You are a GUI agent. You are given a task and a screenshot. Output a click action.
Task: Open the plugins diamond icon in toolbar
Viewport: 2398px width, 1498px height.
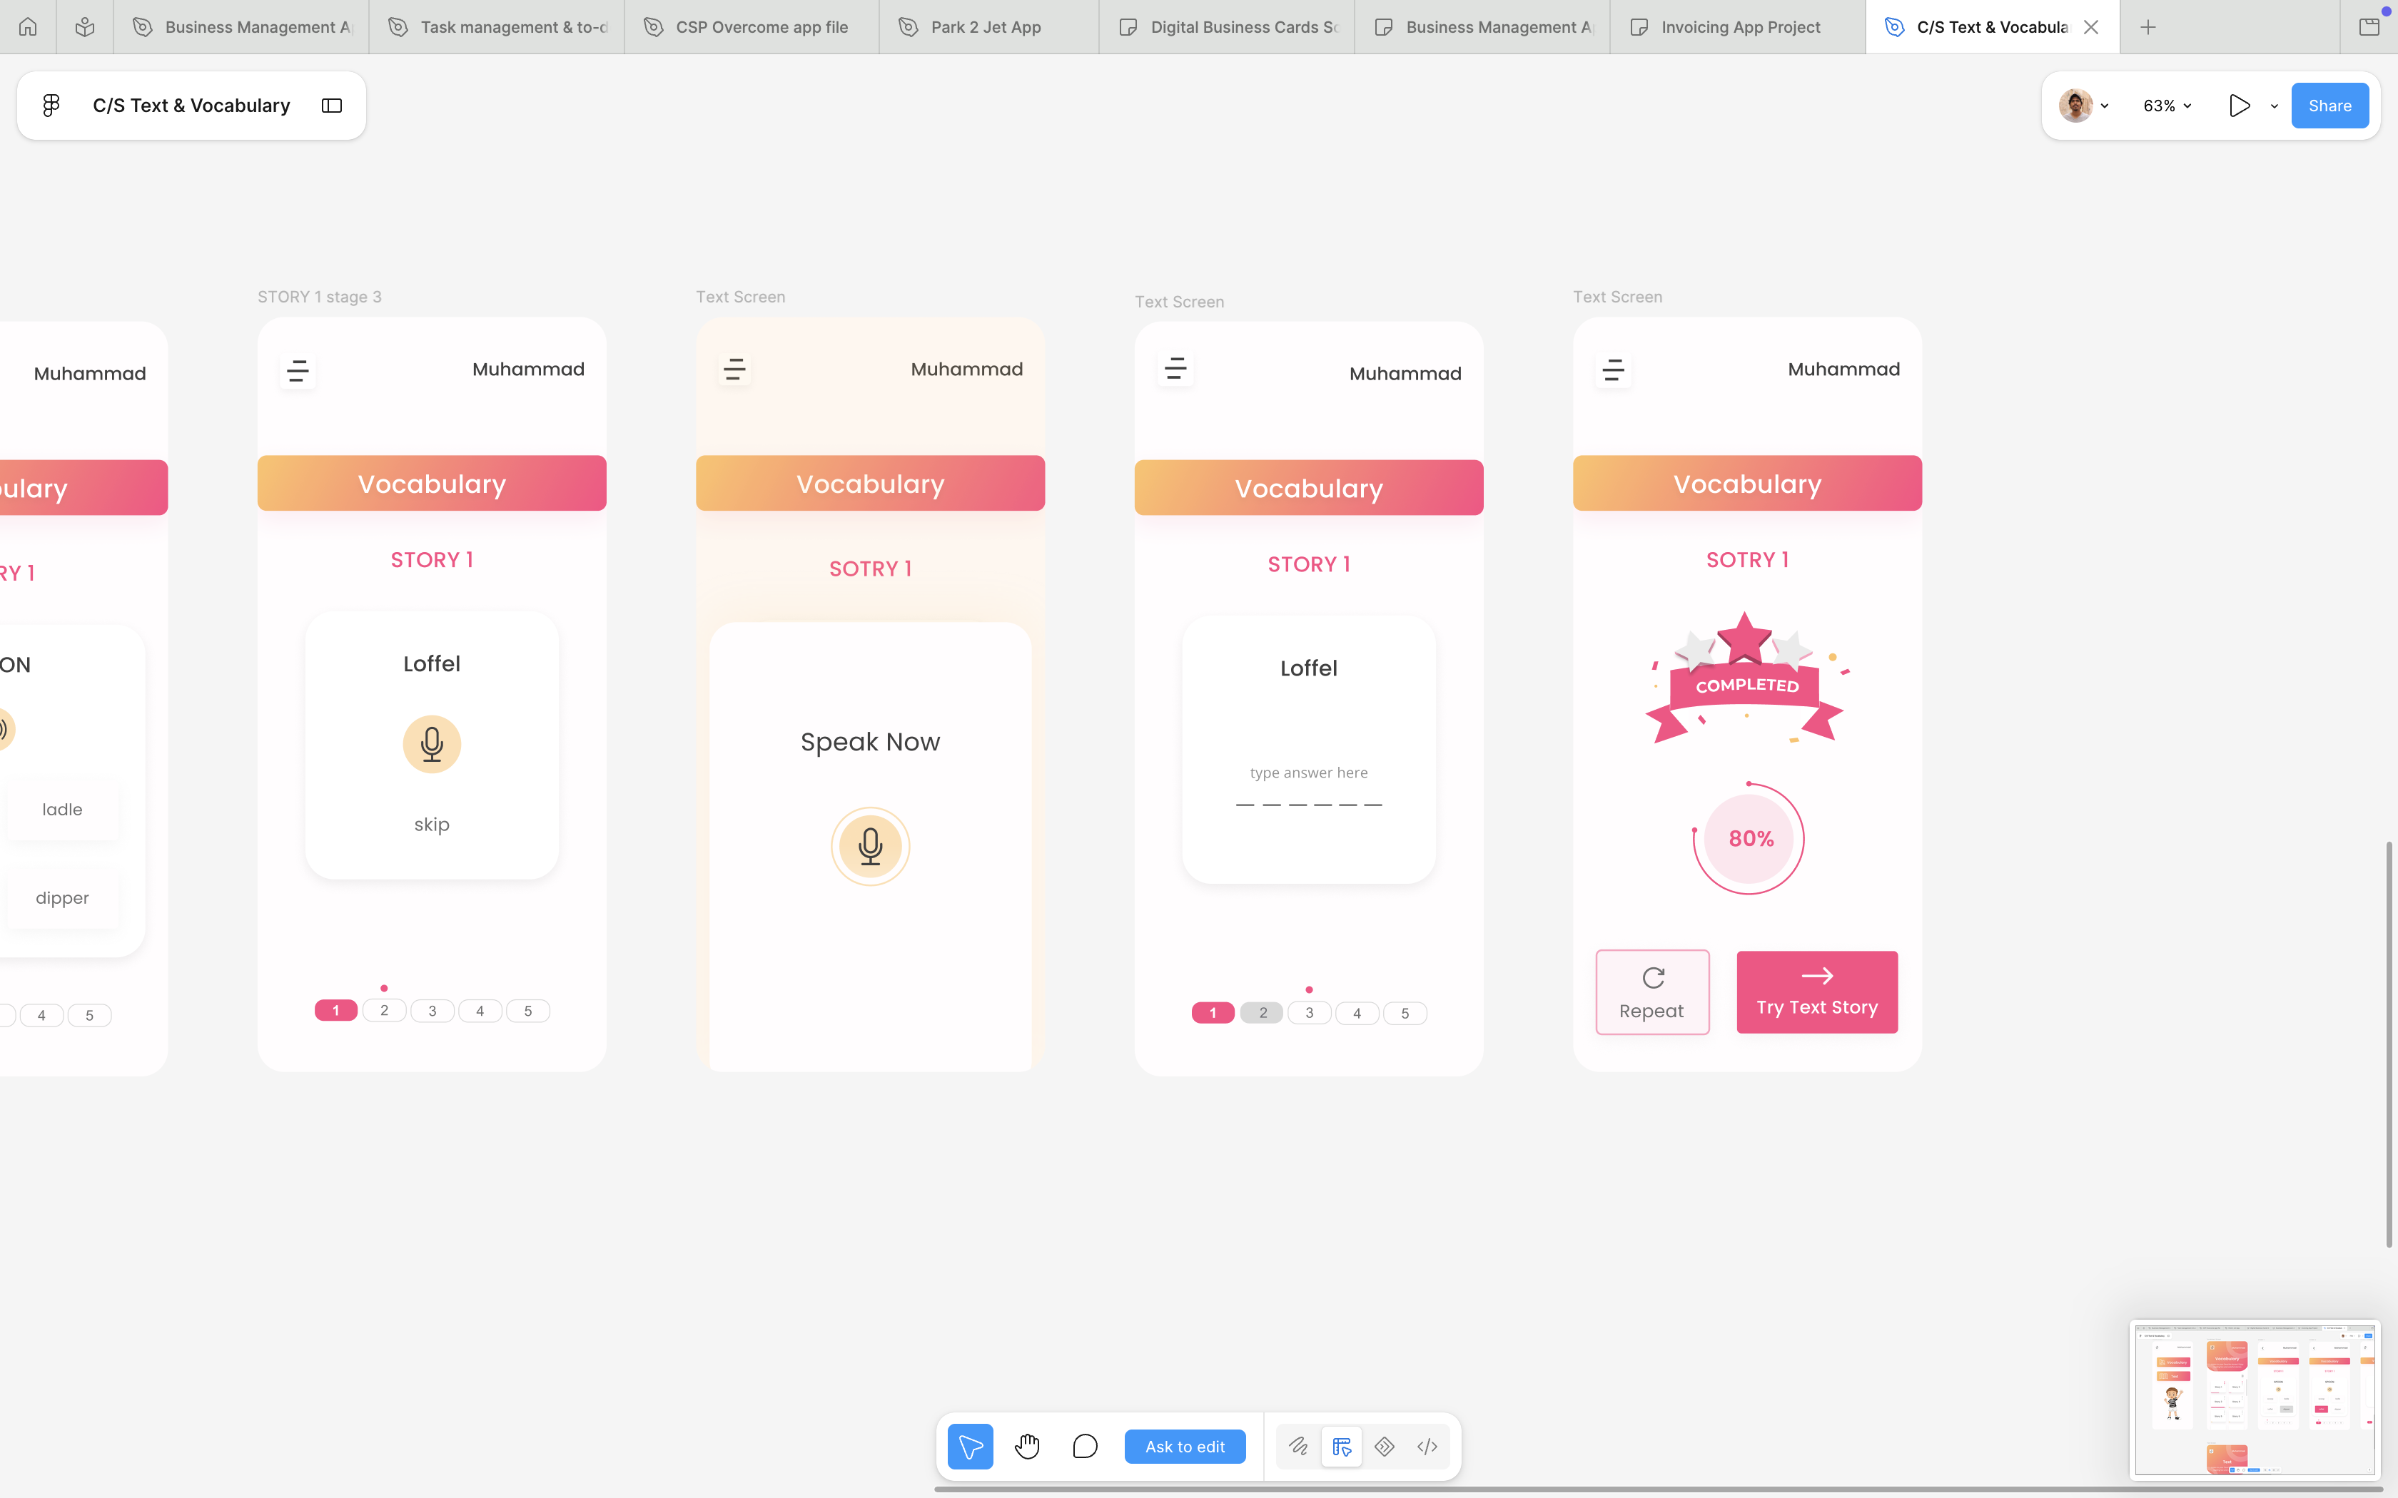(1385, 1447)
